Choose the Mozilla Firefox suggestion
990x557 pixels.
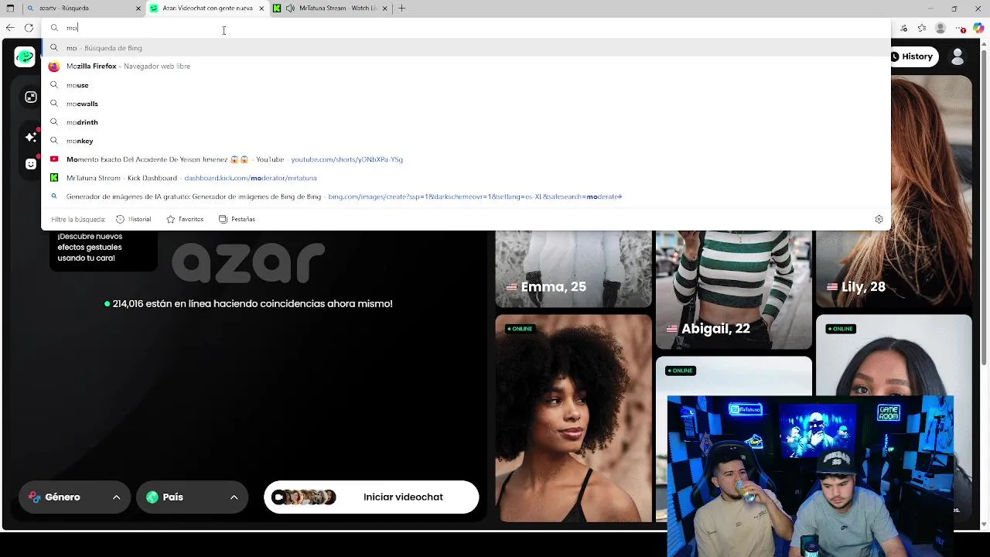click(x=466, y=67)
